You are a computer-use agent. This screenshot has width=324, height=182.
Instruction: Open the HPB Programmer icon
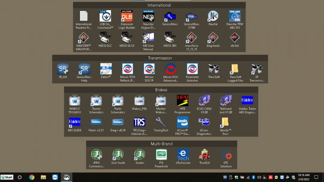(182, 101)
